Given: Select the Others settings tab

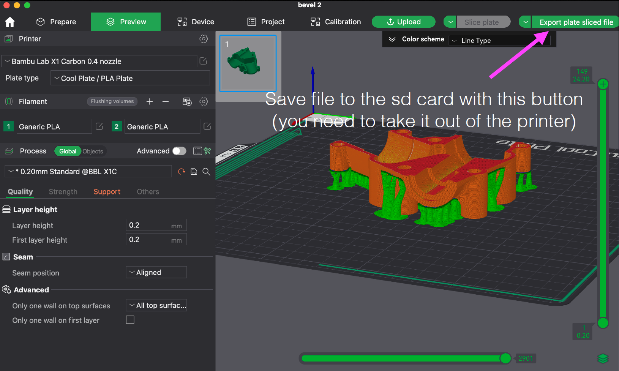Looking at the screenshot, I should point(148,192).
